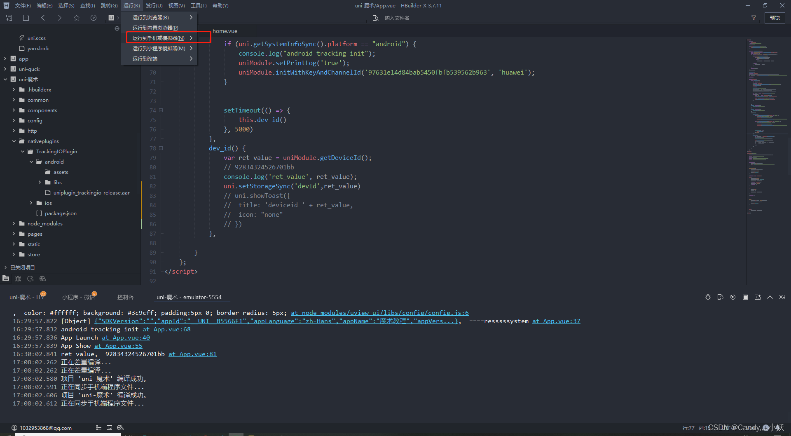Choose 运行到终端 menu entry
The width and height of the screenshot is (791, 436).
click(x=159, y=59)
